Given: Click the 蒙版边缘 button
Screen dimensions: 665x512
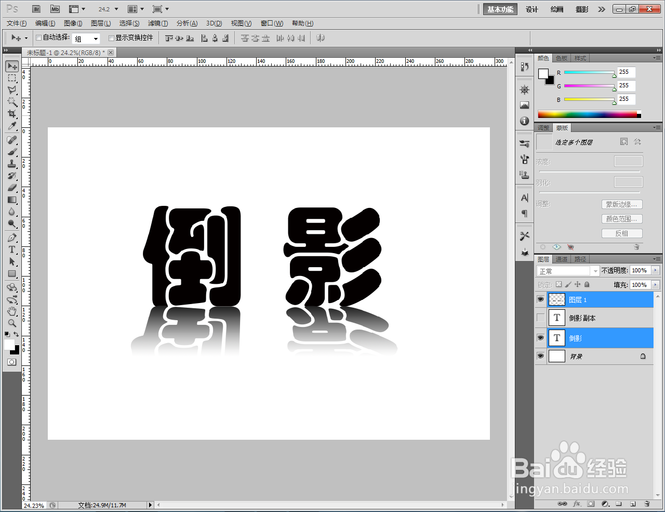Looking at the screenshot, I should click(622, 204).
